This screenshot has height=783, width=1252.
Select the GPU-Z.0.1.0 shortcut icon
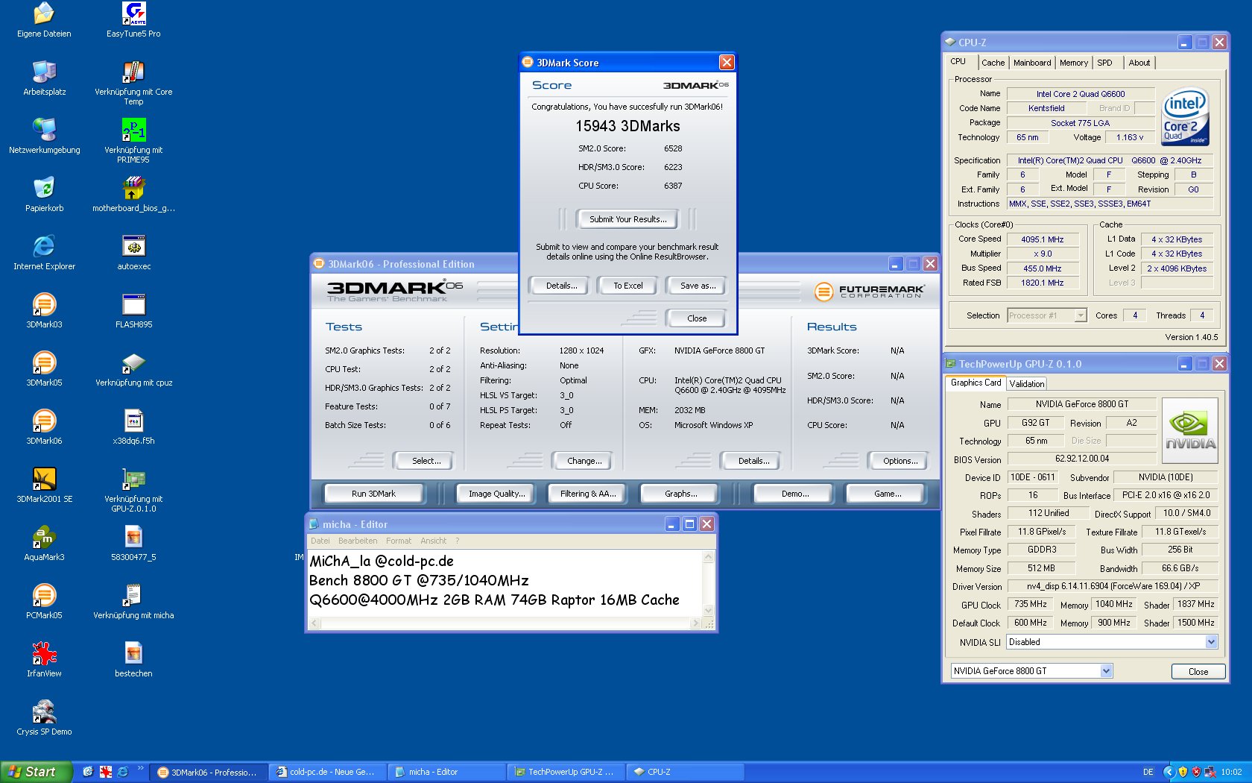click(133, 490)
